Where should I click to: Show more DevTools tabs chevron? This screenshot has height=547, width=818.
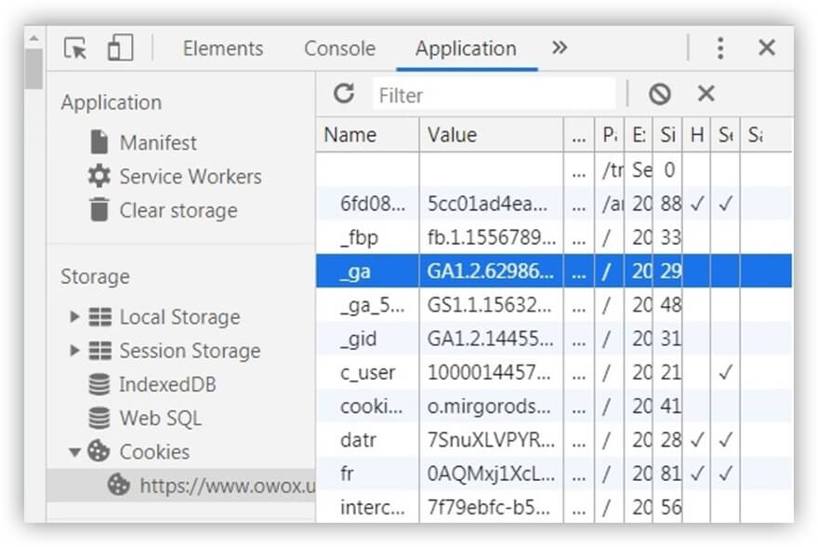coord(559,48)
